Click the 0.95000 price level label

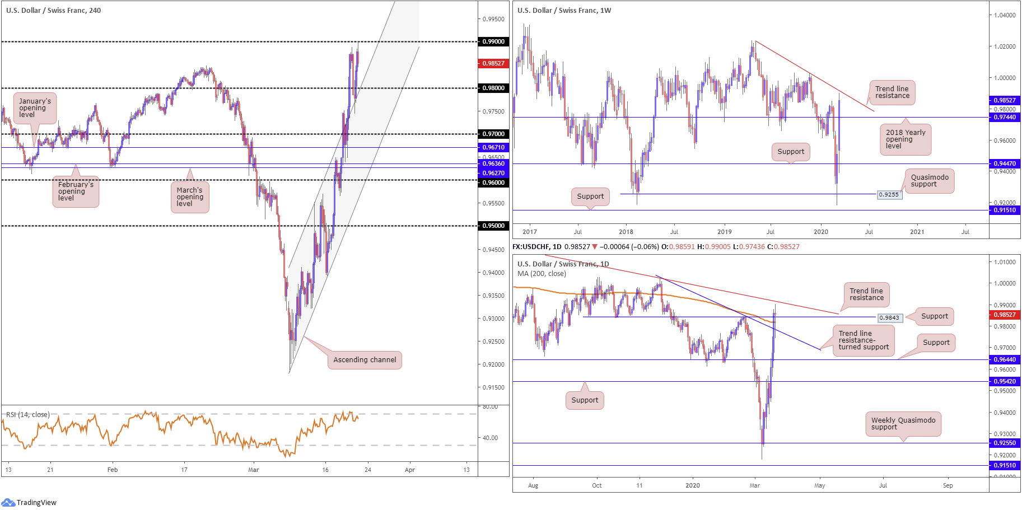pos(493,226)
